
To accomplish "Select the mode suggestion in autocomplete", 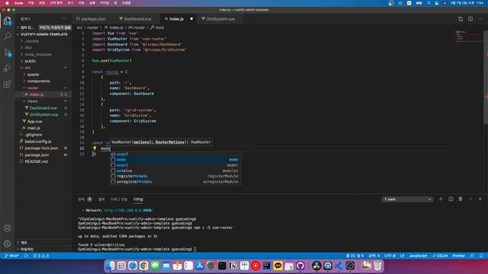I will click(176, 160).
